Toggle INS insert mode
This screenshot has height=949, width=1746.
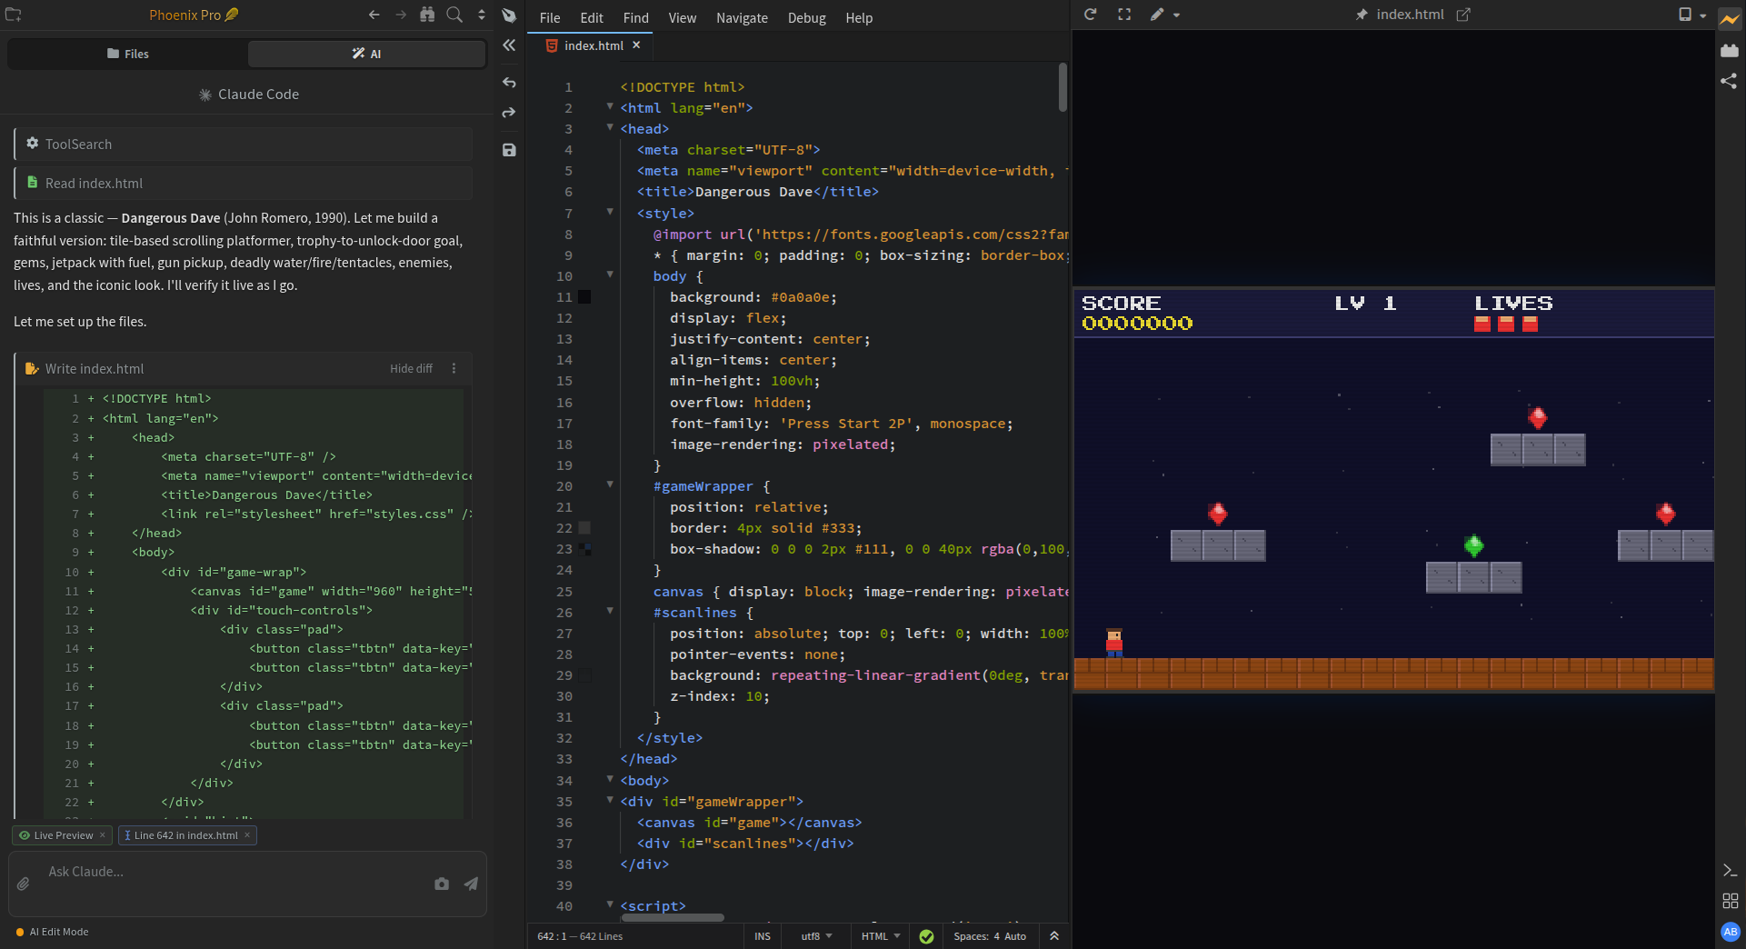763,936
